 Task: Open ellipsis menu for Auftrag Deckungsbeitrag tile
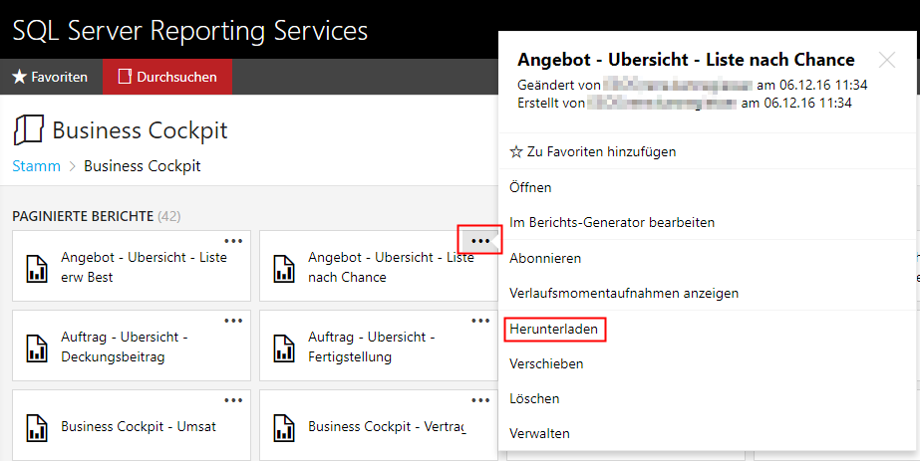(x=233, y=321)
